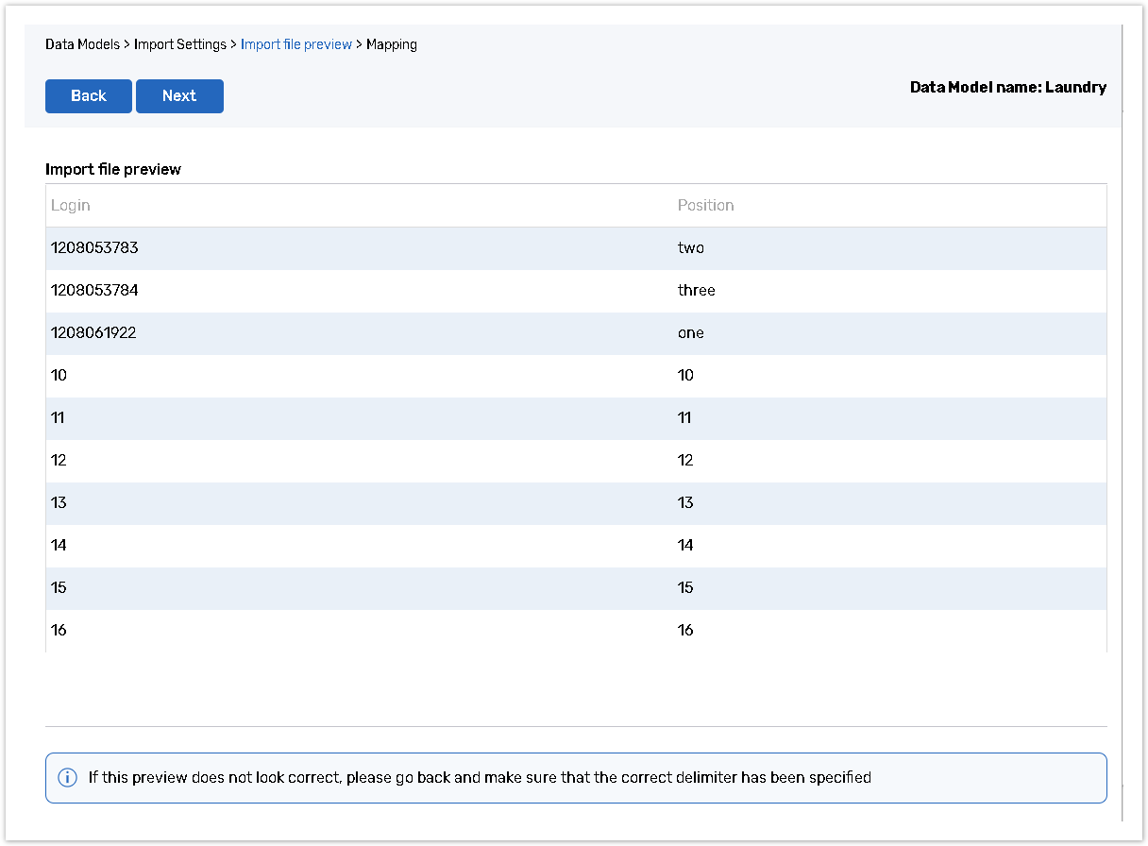Click the info icon in notice
Image resolution: width=1148 pixels, height=846 pixels.
67,778
